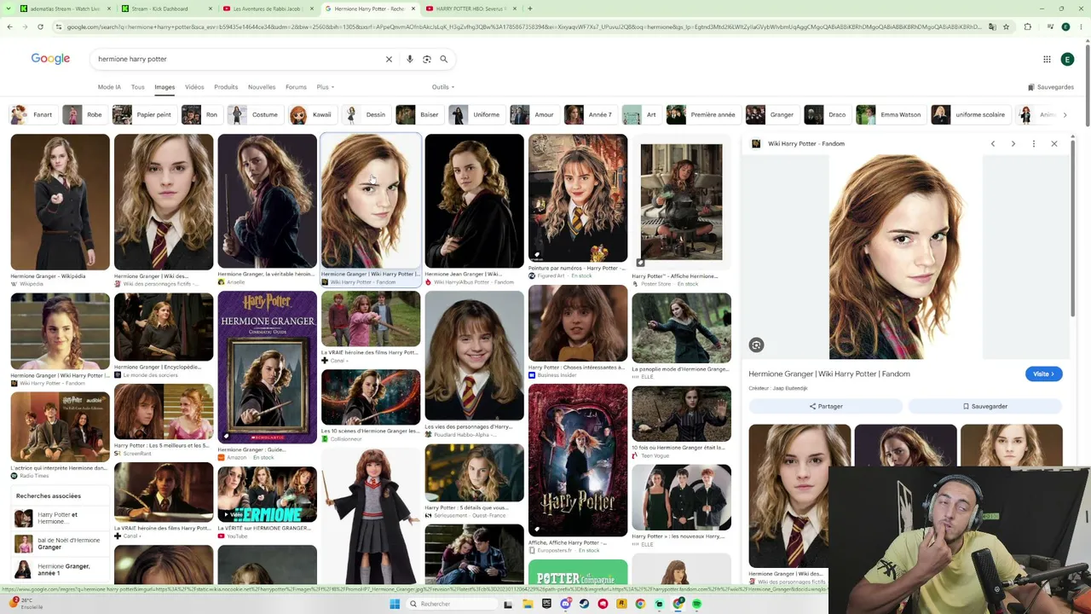1091x614 pixels.
Task: Open related search bal de Noël d'Hermione Granger
Action: 59,543
